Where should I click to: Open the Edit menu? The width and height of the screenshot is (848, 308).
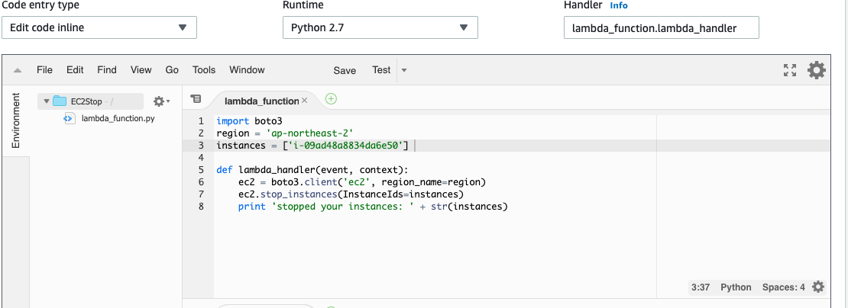(x=75, y=70)
